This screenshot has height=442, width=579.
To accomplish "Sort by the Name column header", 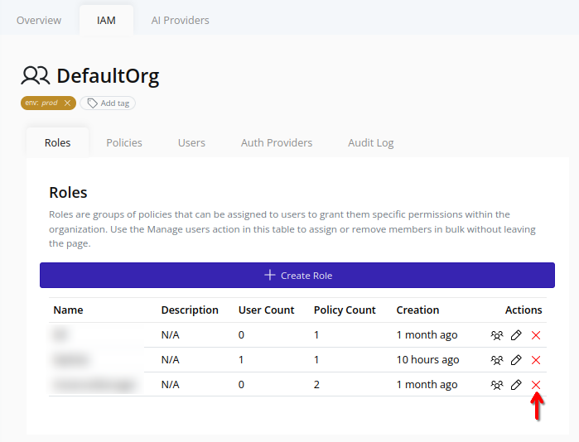I will (69, 310).
